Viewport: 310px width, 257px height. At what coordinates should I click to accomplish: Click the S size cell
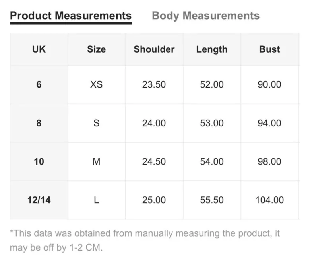[x=96, y=123]
